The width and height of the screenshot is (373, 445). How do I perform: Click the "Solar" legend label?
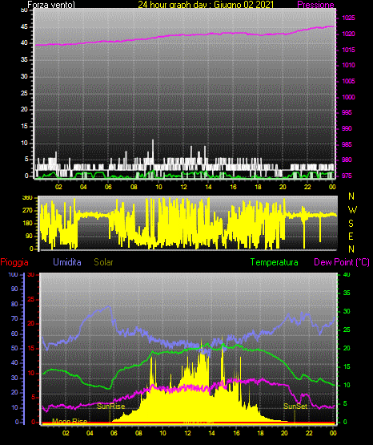click(104, 262)
